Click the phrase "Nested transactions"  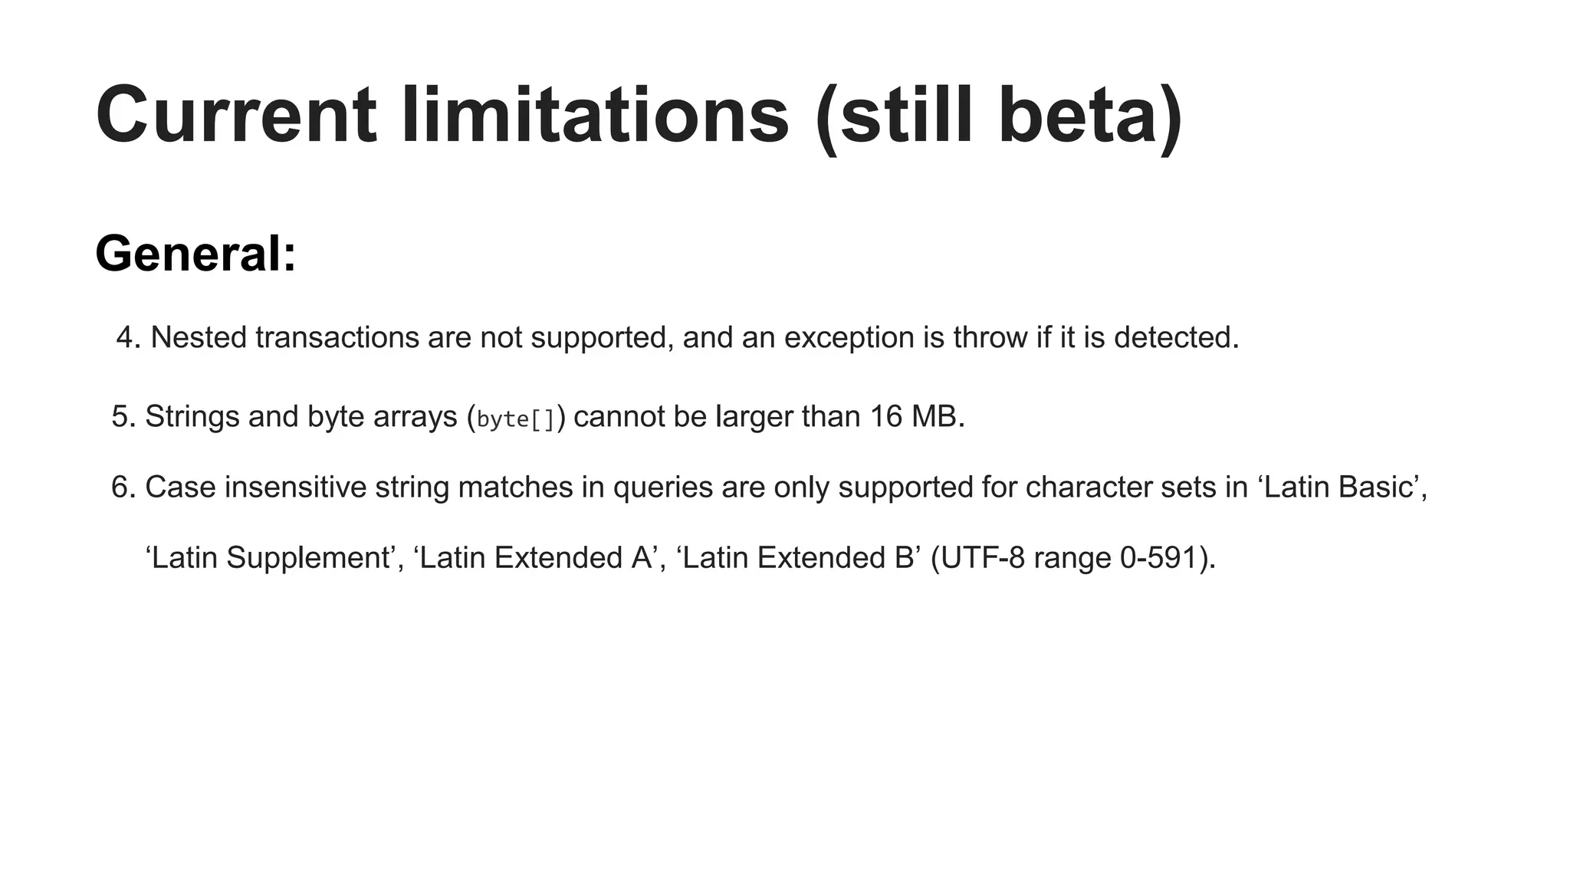pyautogui.click(x=285, y=338)
